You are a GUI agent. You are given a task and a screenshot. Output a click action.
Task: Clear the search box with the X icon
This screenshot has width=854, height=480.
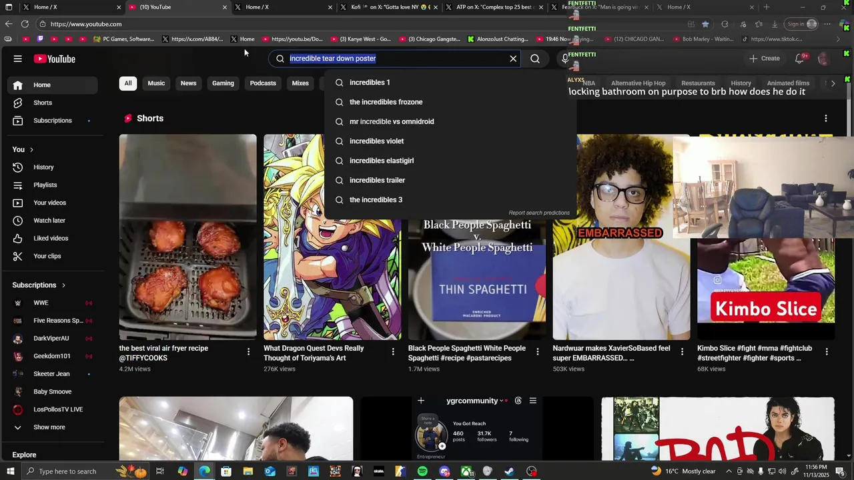(513, 59)
